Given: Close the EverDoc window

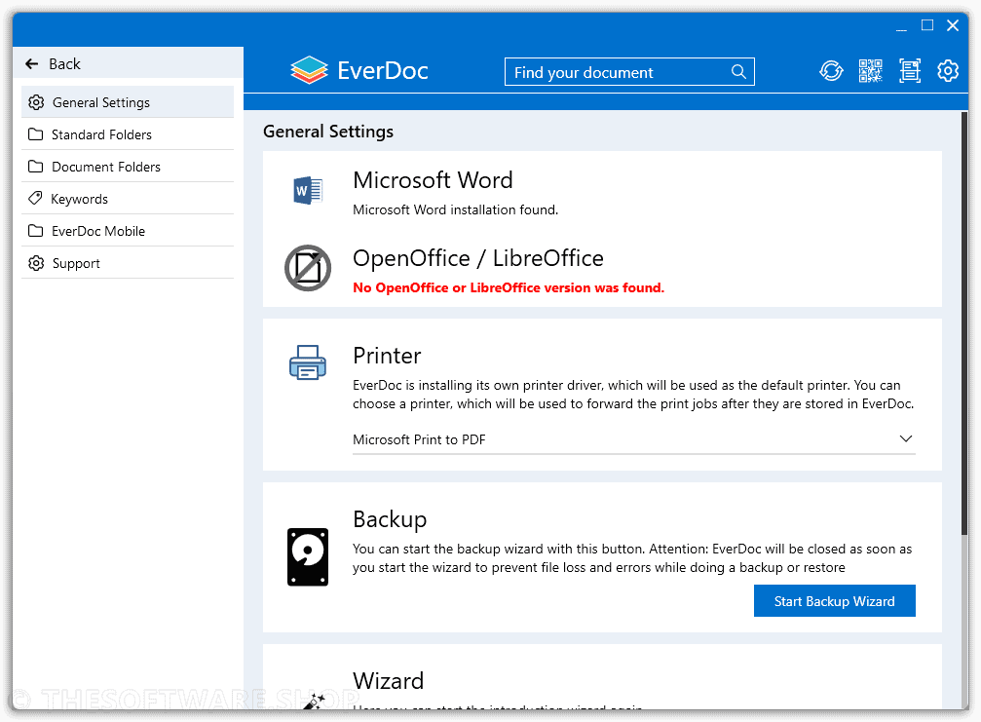Looking at the screenshot, I should tap(953, 25).
